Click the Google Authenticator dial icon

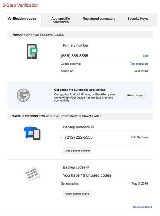pyautogui.click(x=23, y=95)
